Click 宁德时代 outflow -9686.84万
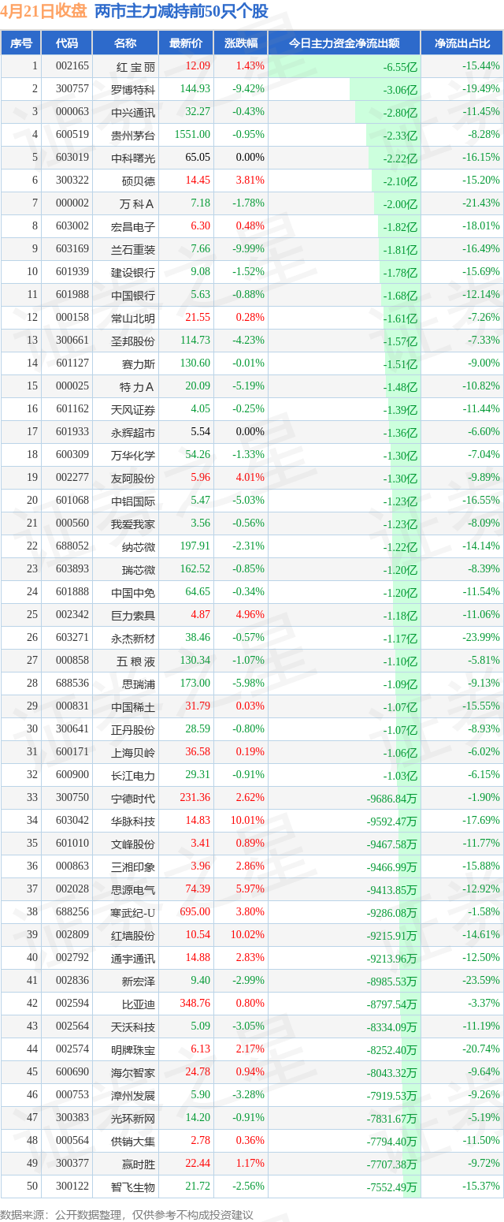 tap(391, 799)
